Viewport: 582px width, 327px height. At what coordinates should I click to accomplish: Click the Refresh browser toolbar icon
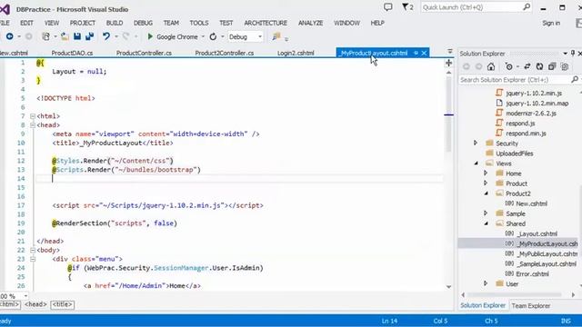click(x=213, y=36)
